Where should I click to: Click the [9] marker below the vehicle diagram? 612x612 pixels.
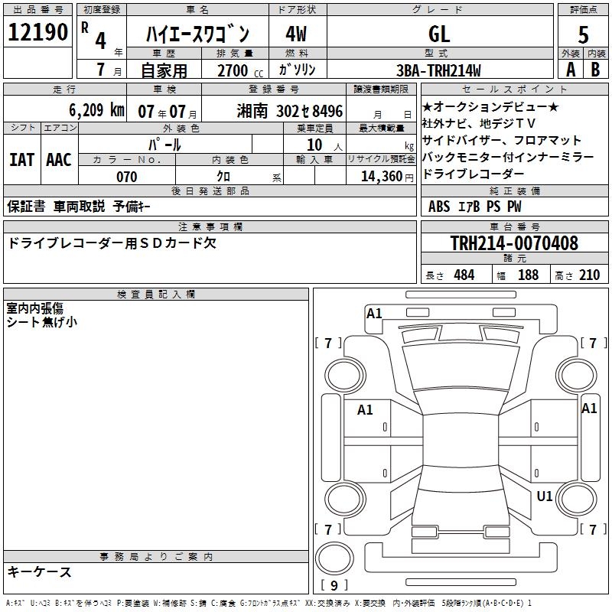334,586
